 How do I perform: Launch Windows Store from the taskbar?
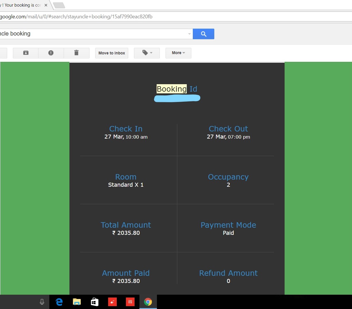(94, 302)
